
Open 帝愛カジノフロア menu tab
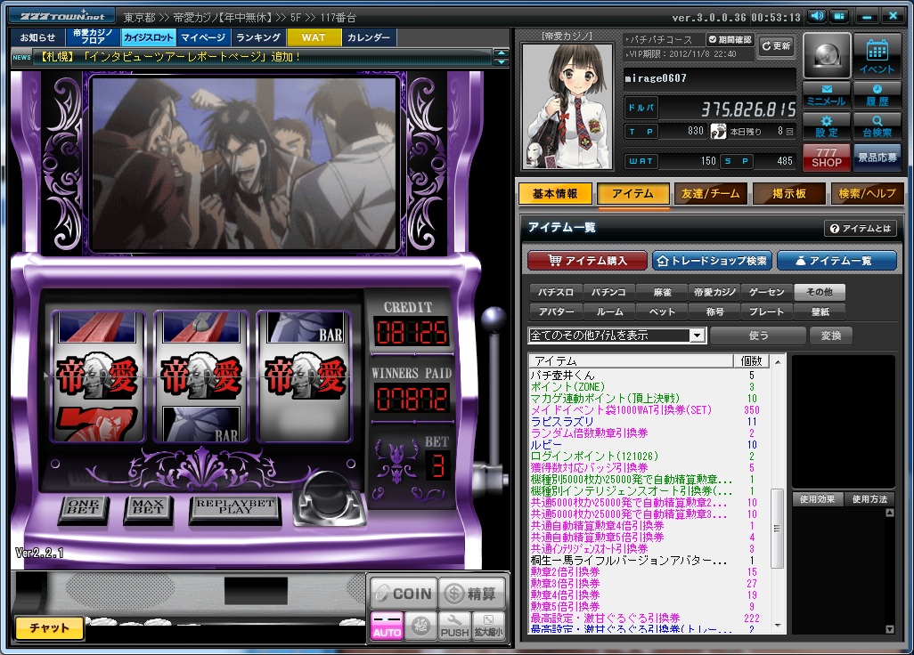94,37
